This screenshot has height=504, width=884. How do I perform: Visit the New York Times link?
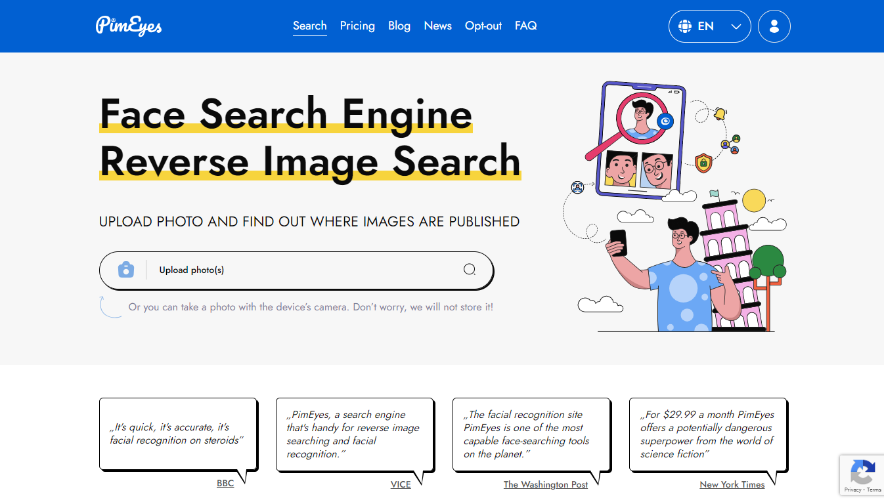[732, 484]
